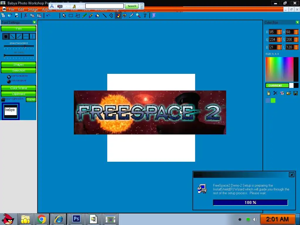Screen dimensions: 300x225
Task: Select the blue saved color swatch
Action: click(268, 100)
